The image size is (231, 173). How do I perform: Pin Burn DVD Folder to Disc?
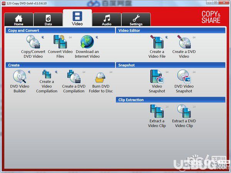pyautogui.click(x=111, y=72)
